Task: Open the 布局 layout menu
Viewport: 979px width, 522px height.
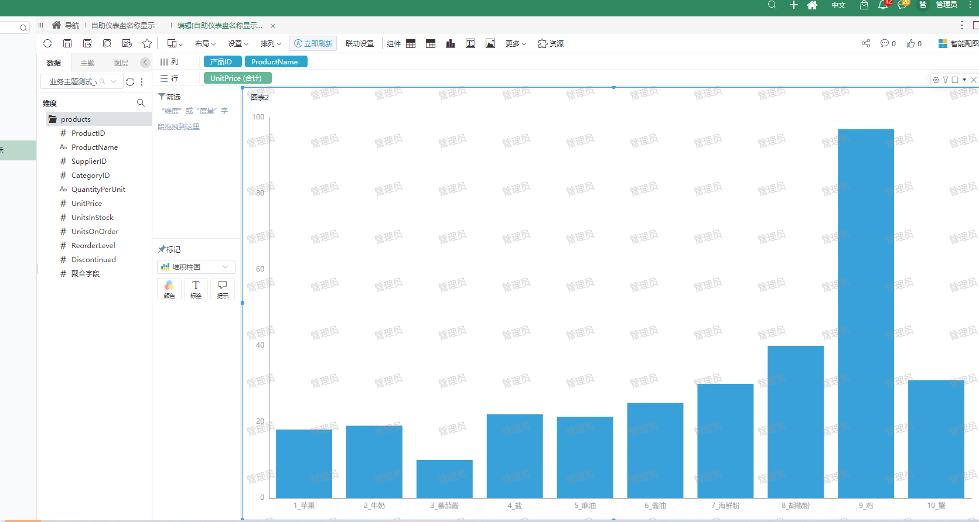Action: coord(205,43)
